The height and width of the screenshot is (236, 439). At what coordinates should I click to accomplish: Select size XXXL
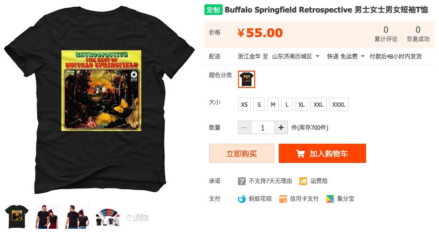coord(339,105)
